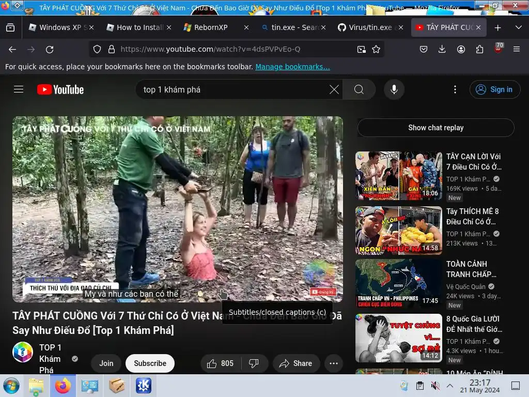The width and height of the screenshot is (529, 397).
Task: Open the uBlock extension showing 70
Action: point(499,48)
